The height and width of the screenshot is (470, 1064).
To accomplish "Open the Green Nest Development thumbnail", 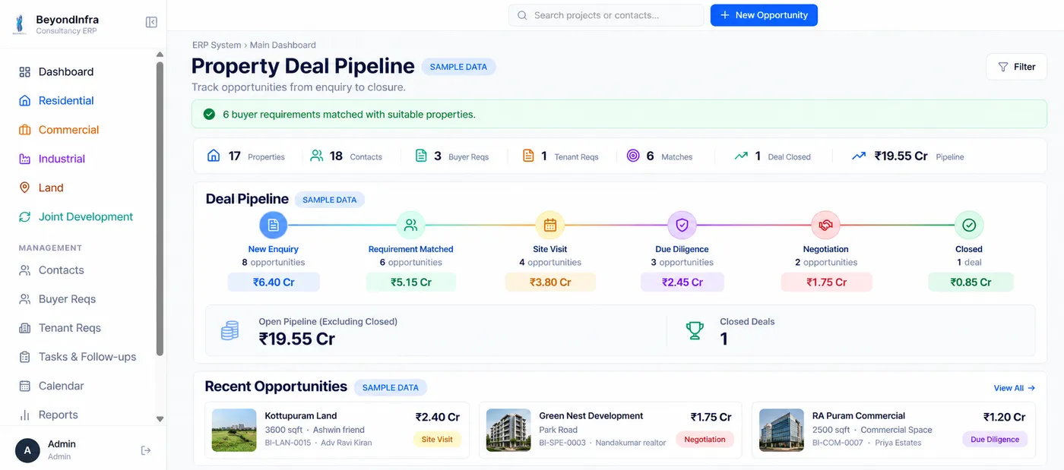I will (508, 430).
